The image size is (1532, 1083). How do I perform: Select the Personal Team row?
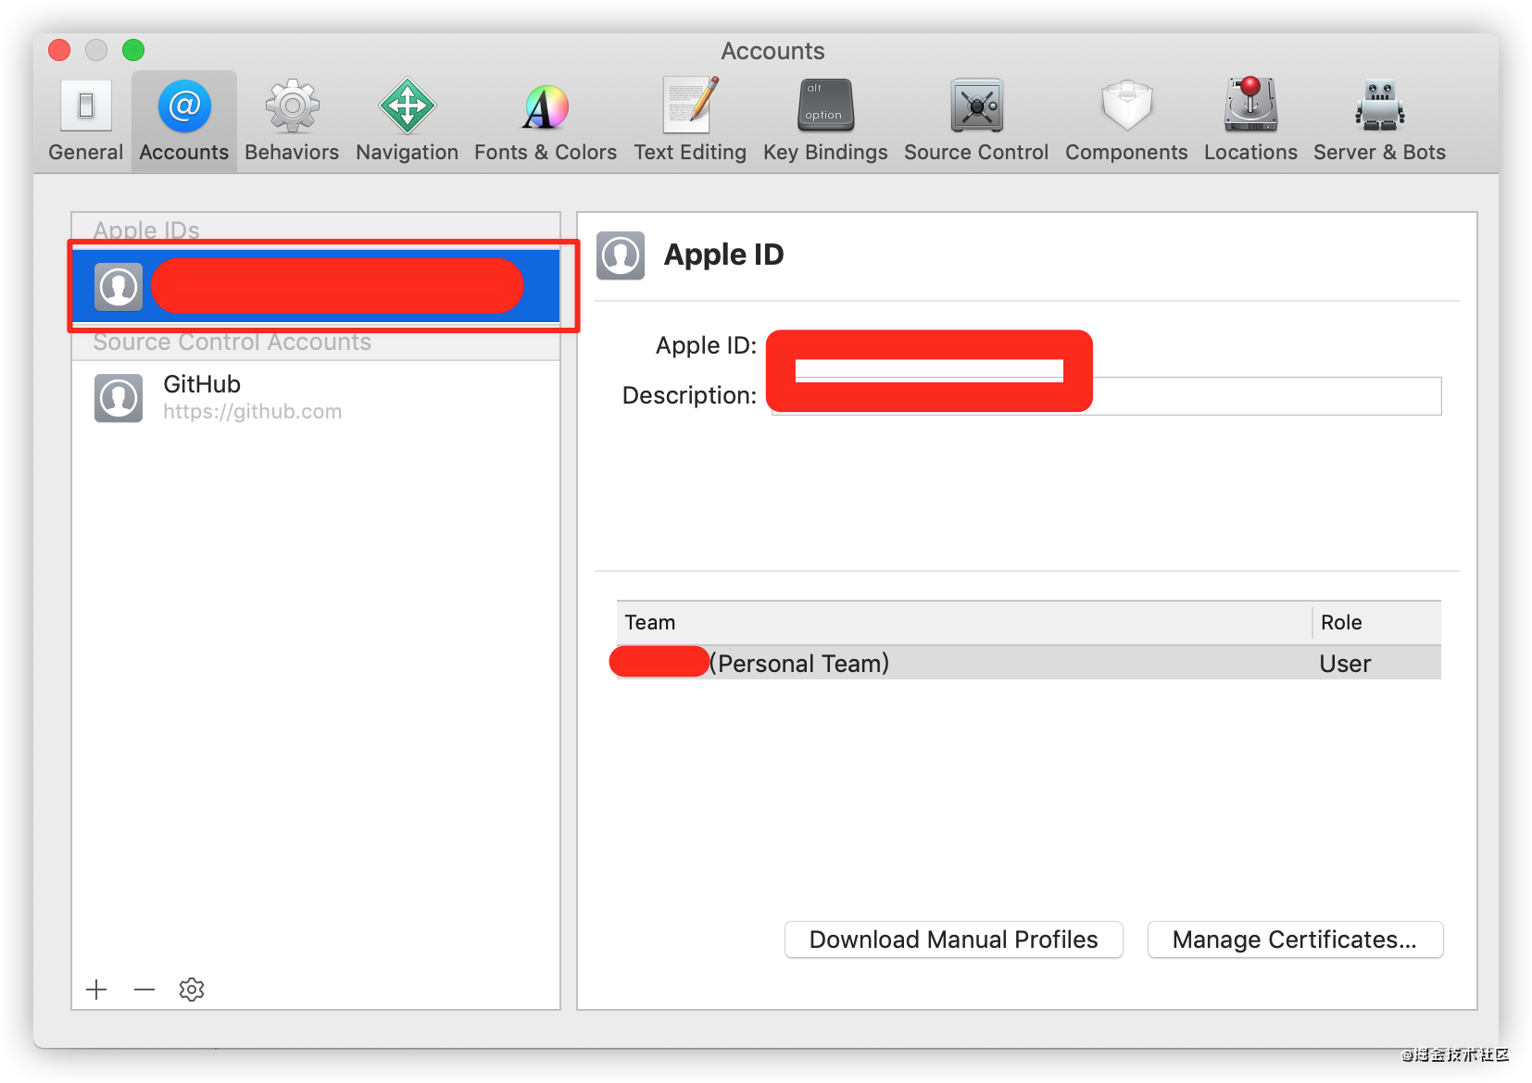click(x=1028, y=663)
